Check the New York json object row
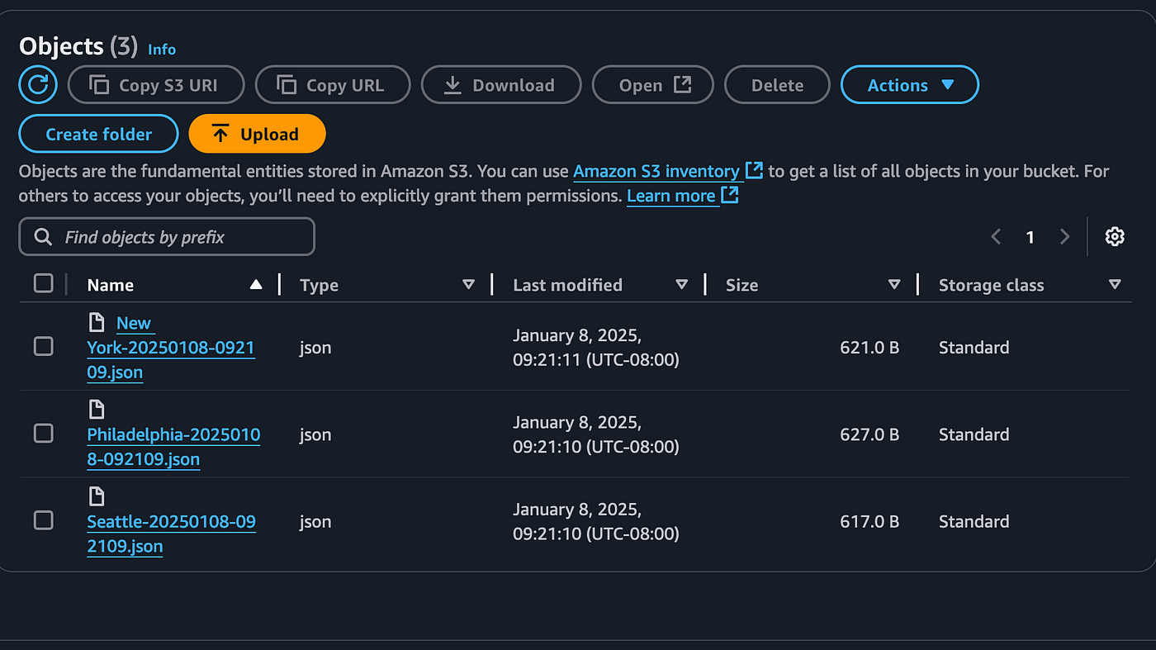Screen dimensions: 1156x650 (x=44, y=347)
